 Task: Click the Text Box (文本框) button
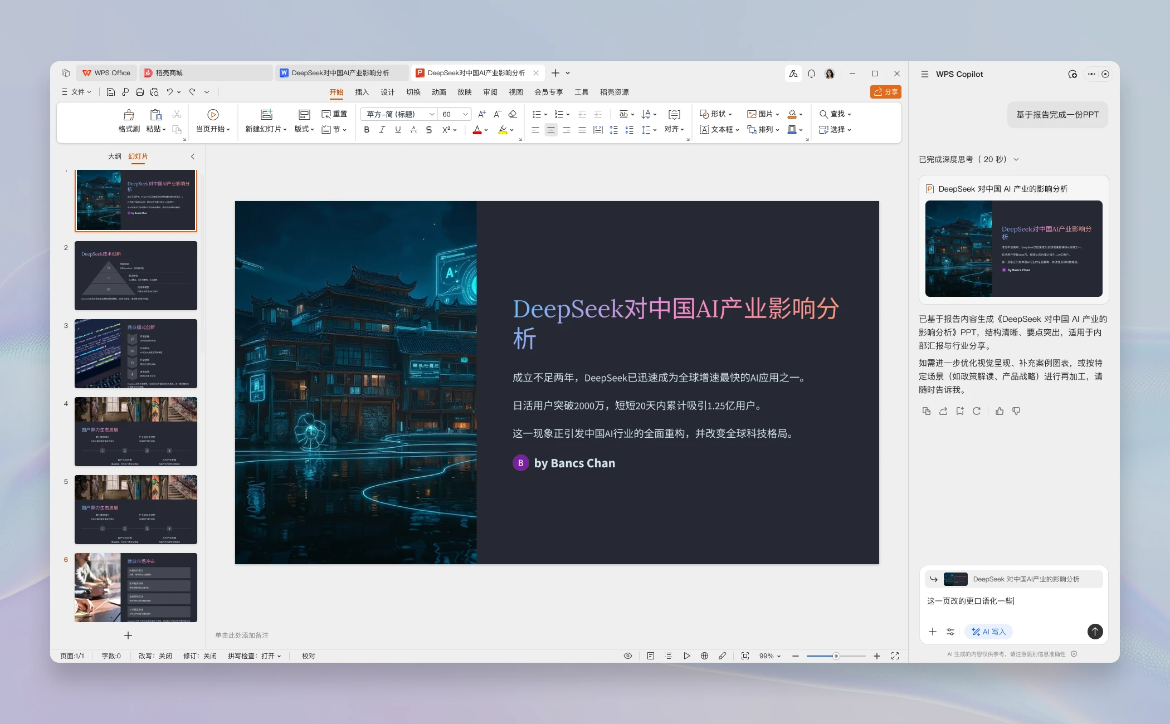point(719,130)
